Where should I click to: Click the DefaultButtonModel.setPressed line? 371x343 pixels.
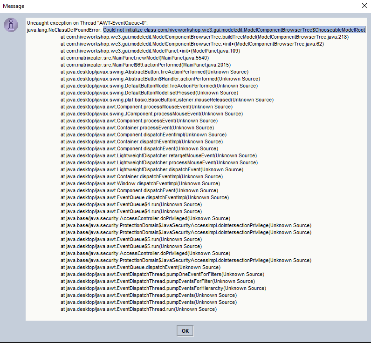pos(149,93)
